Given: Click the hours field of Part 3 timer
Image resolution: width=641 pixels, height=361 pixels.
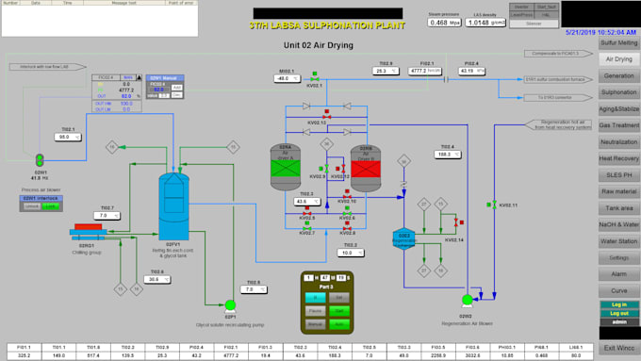Looking at the screenshot, I should pos(308,278).
